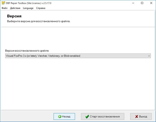Click the window title text in the title bar
Viewport: 156px width, 122px height.
[x=29, y=3]
